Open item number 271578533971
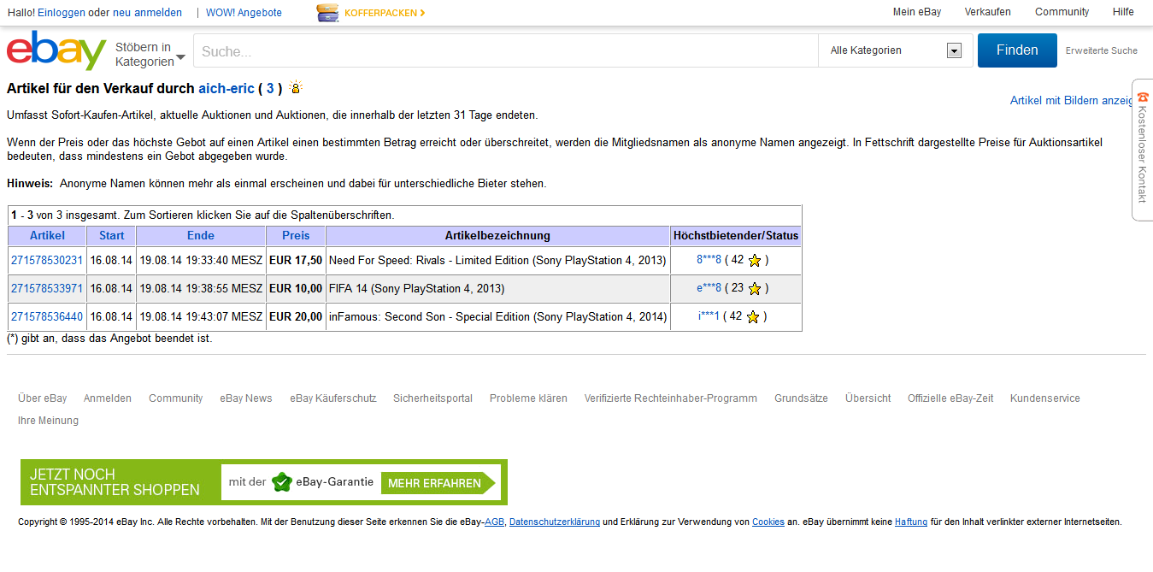 pos(47,289)
